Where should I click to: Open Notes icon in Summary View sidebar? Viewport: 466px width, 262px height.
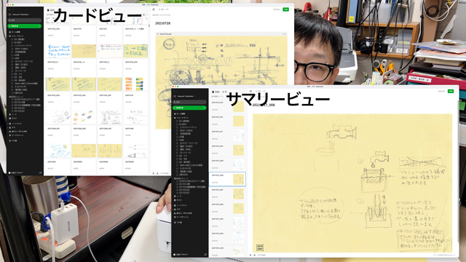(x=175, y=196)
